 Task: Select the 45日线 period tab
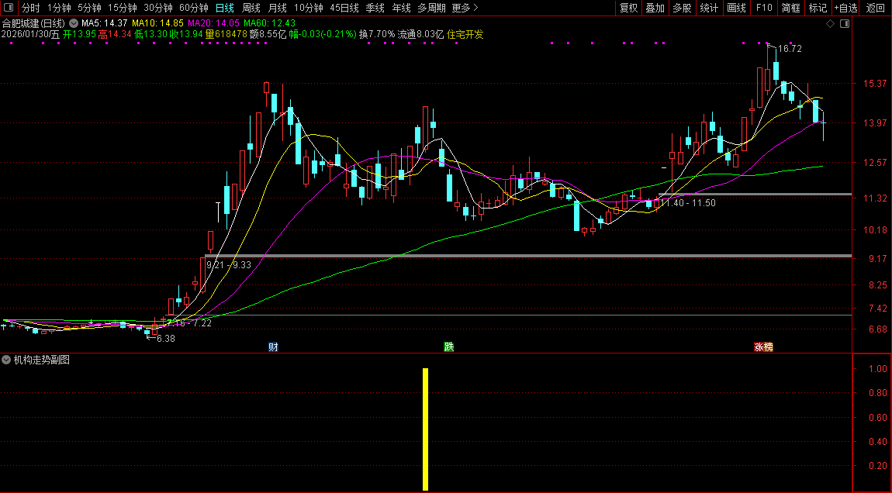(344, 8)
